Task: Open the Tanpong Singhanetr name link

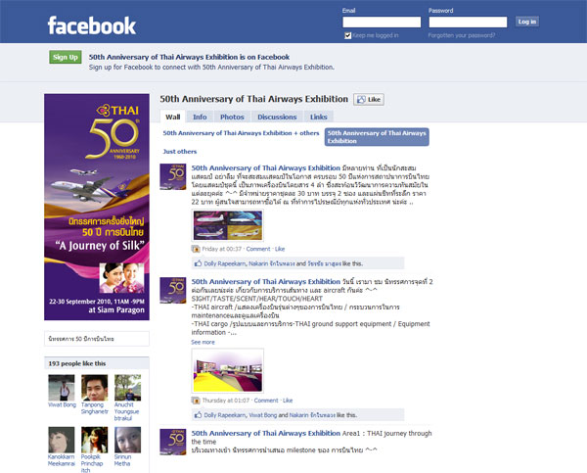Action: pos(95,408)
